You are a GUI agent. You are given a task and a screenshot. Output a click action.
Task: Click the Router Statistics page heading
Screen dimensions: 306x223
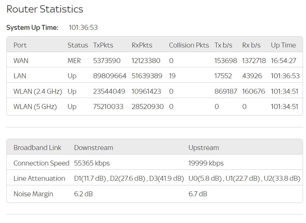click(x=45, y=9)
